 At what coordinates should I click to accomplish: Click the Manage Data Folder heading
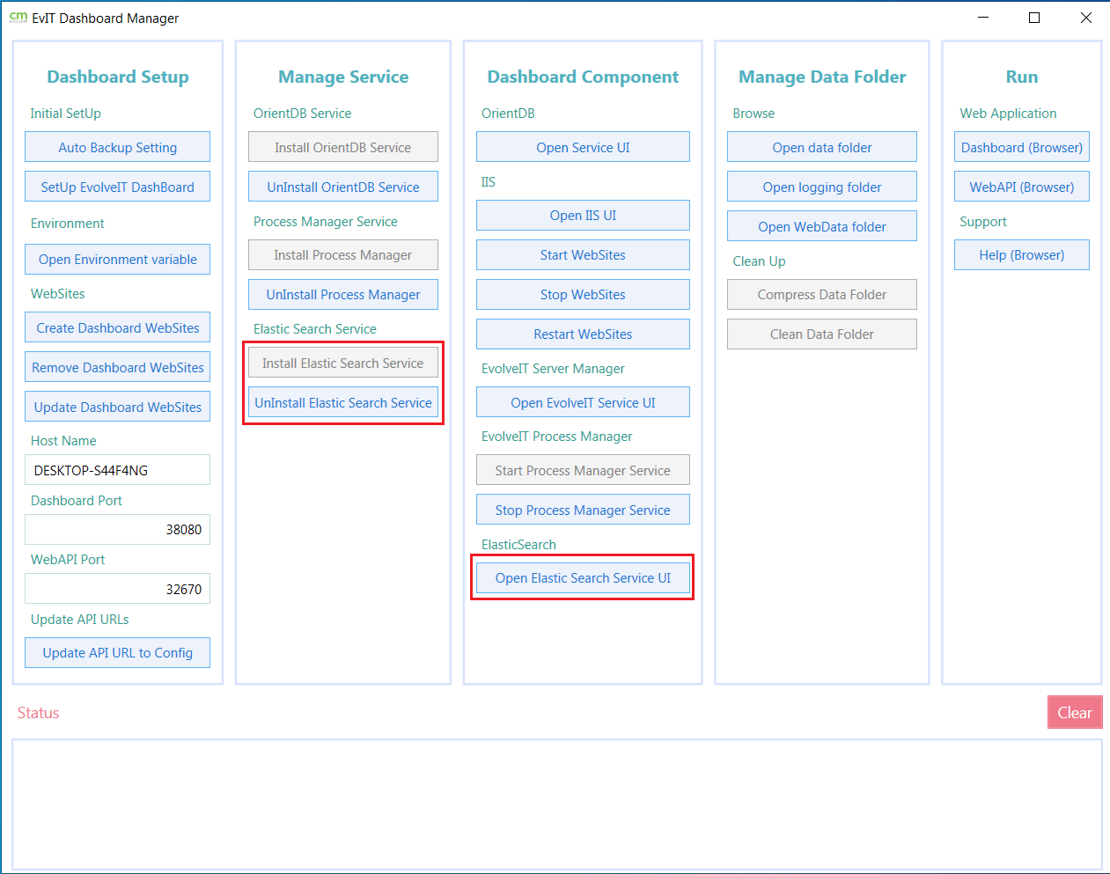pos(821,77)
